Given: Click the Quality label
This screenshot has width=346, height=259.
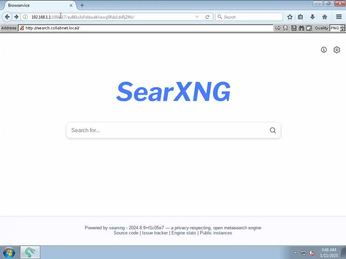Looking at the screenshot, I should pos(321,28).
